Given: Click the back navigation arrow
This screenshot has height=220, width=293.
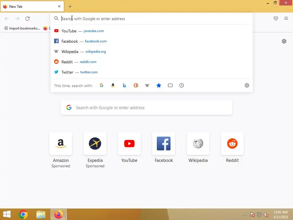Looking at the screenshot, I should click(7, 19).
